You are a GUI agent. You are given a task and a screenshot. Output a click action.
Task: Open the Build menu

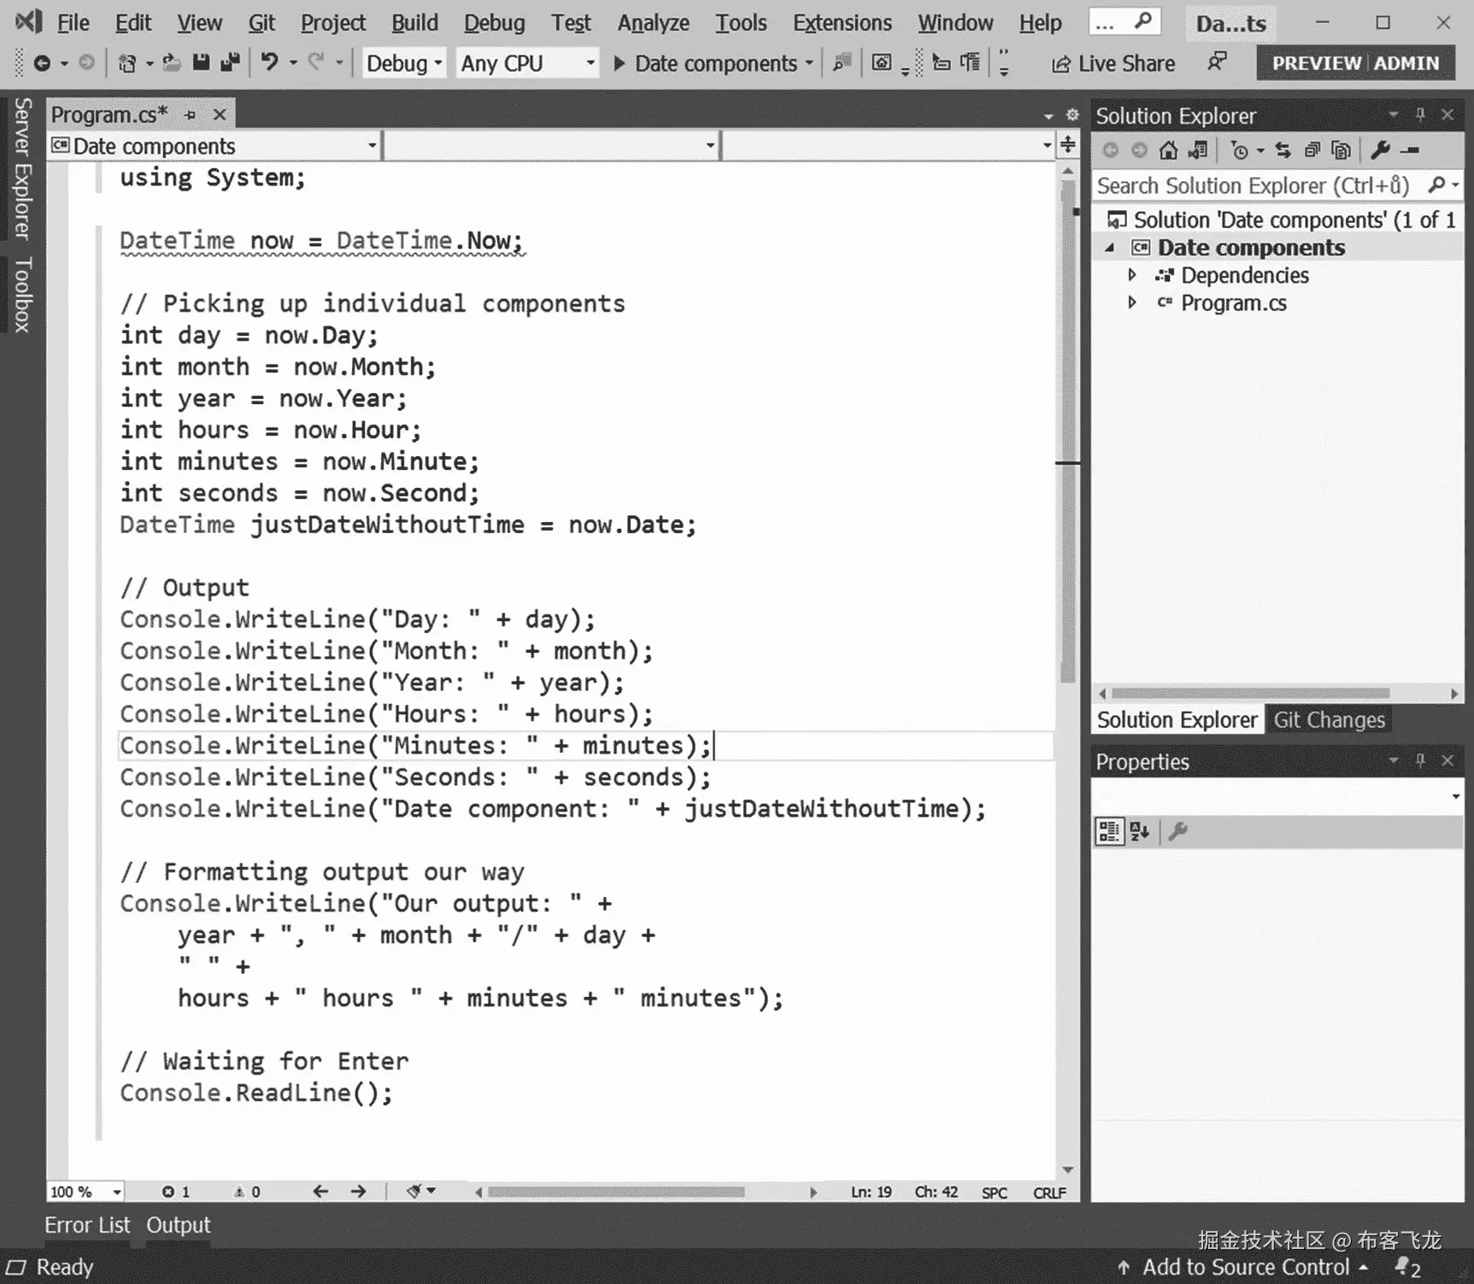tap(414, 23)
